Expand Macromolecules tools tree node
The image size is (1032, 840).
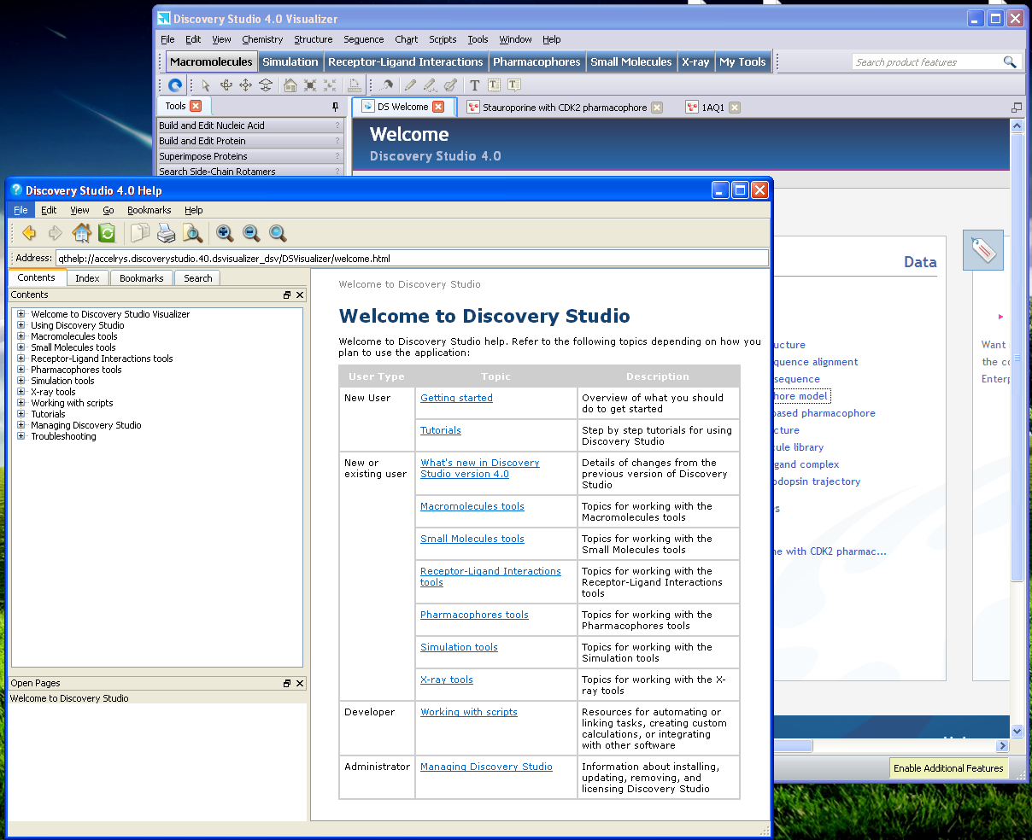tap(21, 336)
